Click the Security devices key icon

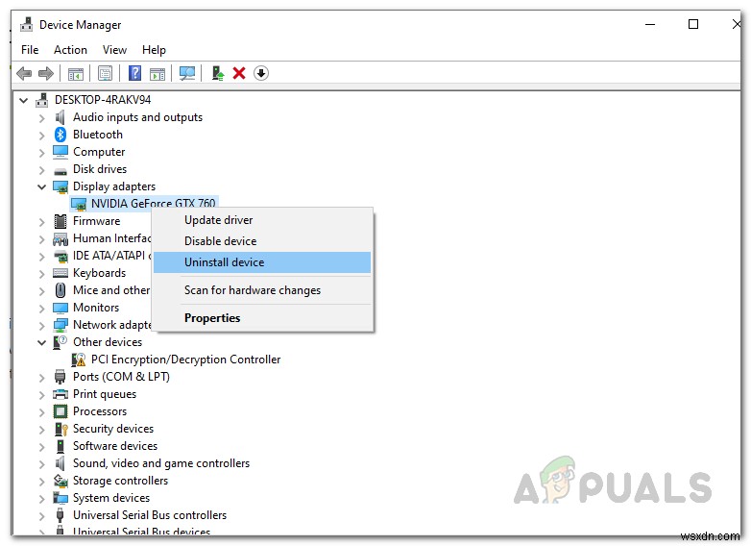tap(61, 429)
